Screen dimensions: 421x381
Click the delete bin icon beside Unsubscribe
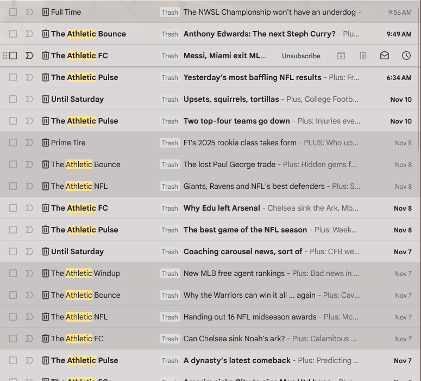tap(363, 56)
